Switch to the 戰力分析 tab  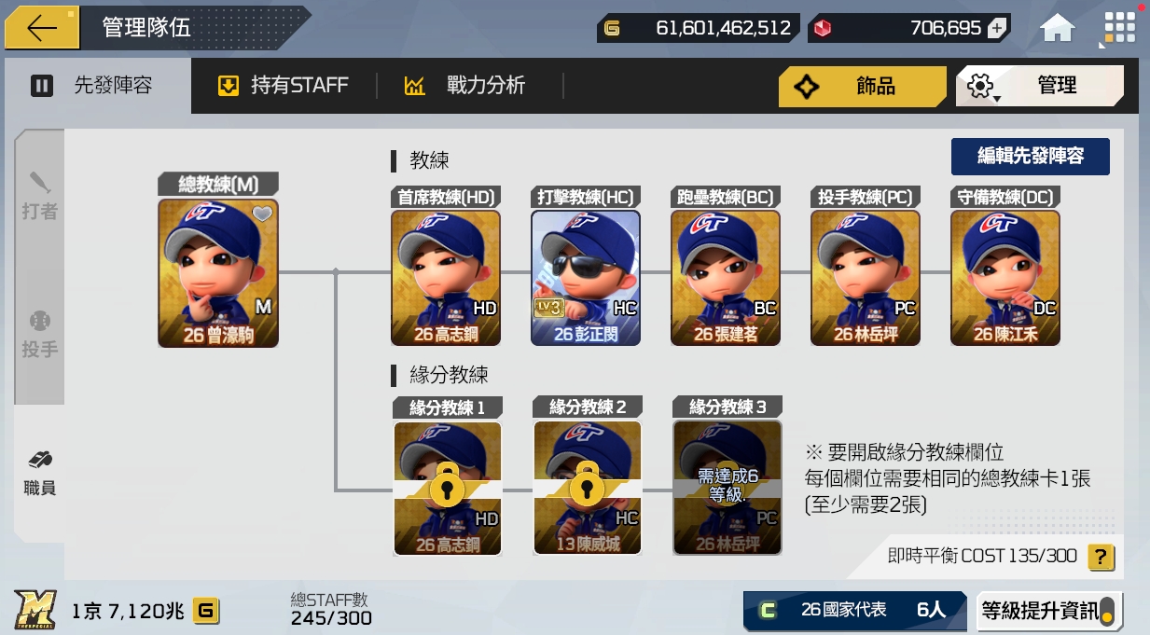pyautogui.click(x=465, y=86)
